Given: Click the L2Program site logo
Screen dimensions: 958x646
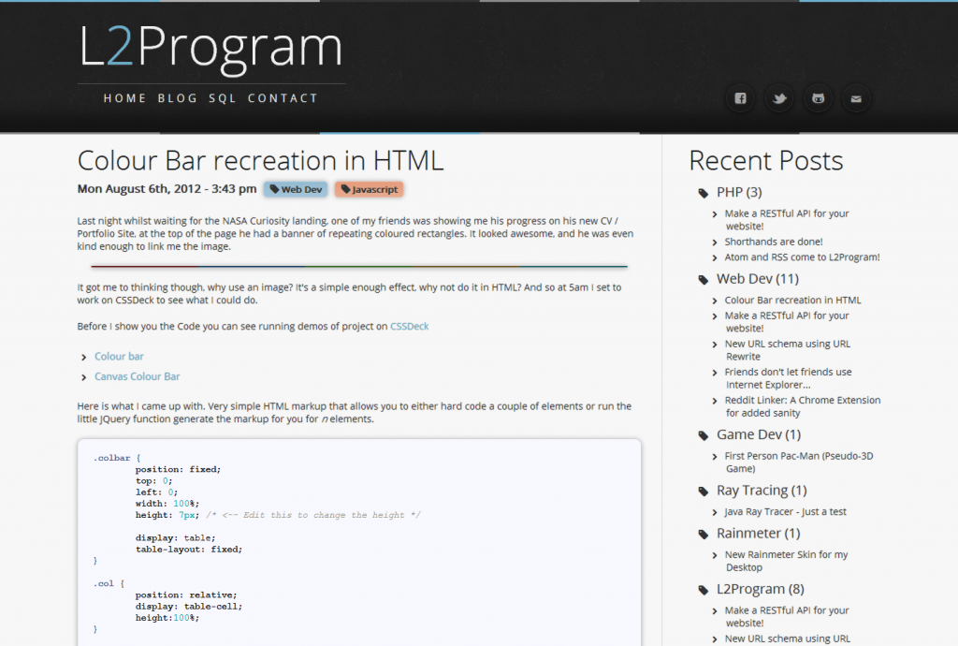Looking at the screenshot, I should 210,49.
